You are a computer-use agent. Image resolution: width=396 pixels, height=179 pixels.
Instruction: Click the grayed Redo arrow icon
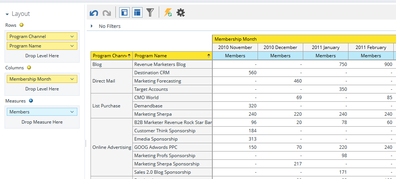coord(107,13)
